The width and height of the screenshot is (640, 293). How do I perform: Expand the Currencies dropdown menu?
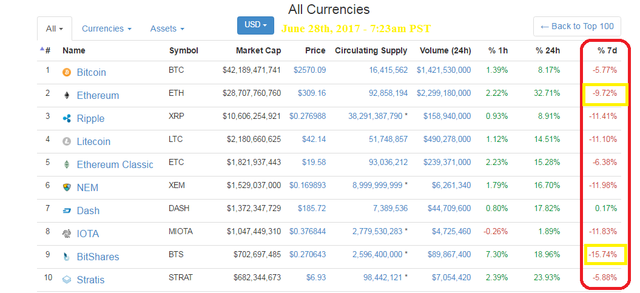click(106, 29)
